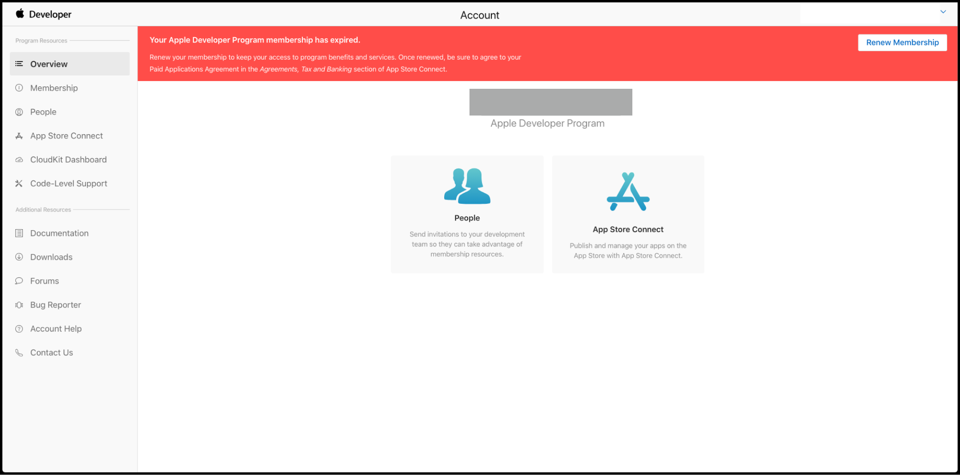Click the large App Store Connect card icon
This screenshot has width=960, height=475.
pos(628,191)
